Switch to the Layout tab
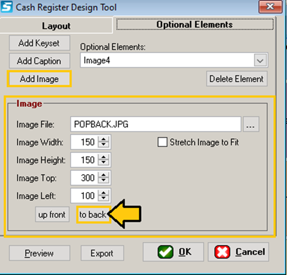 point(56,26)
